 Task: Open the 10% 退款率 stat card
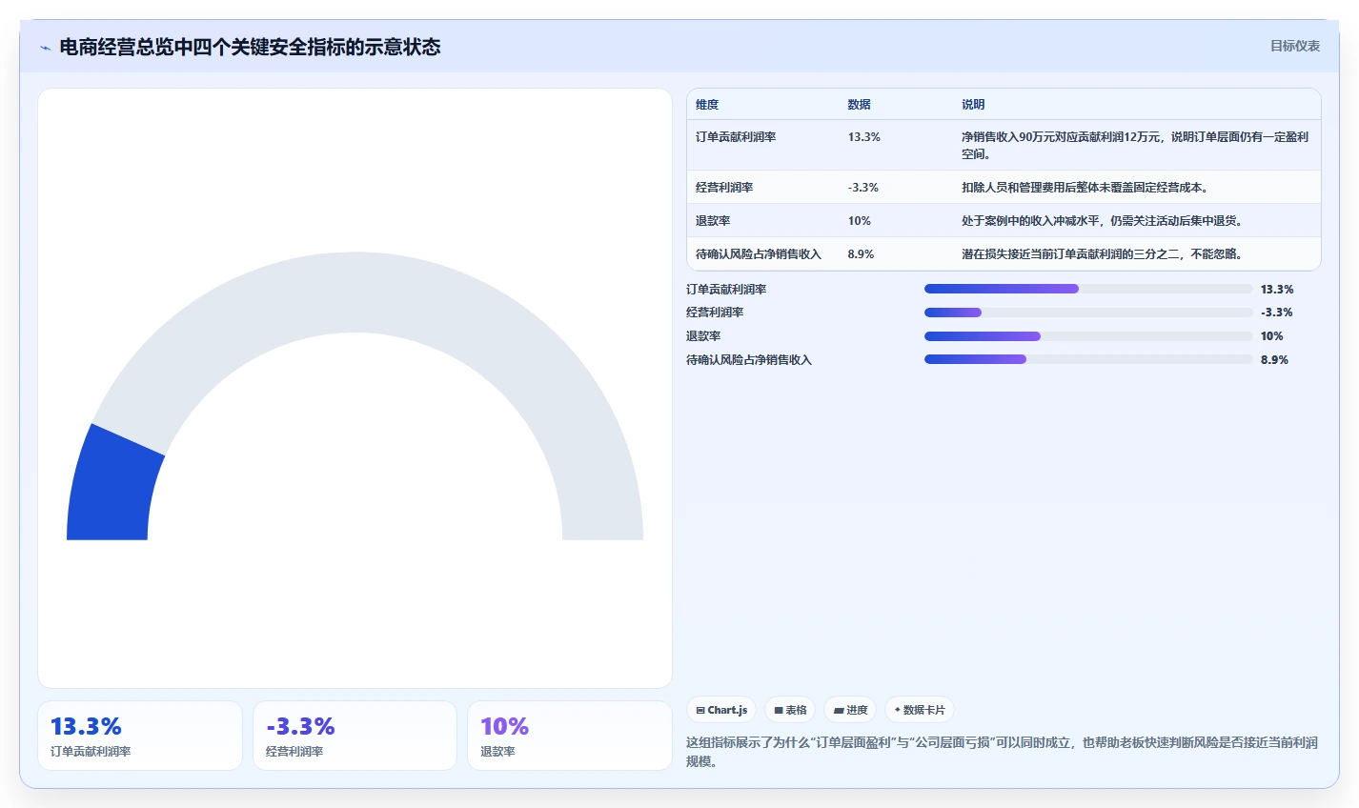[570, 736]
